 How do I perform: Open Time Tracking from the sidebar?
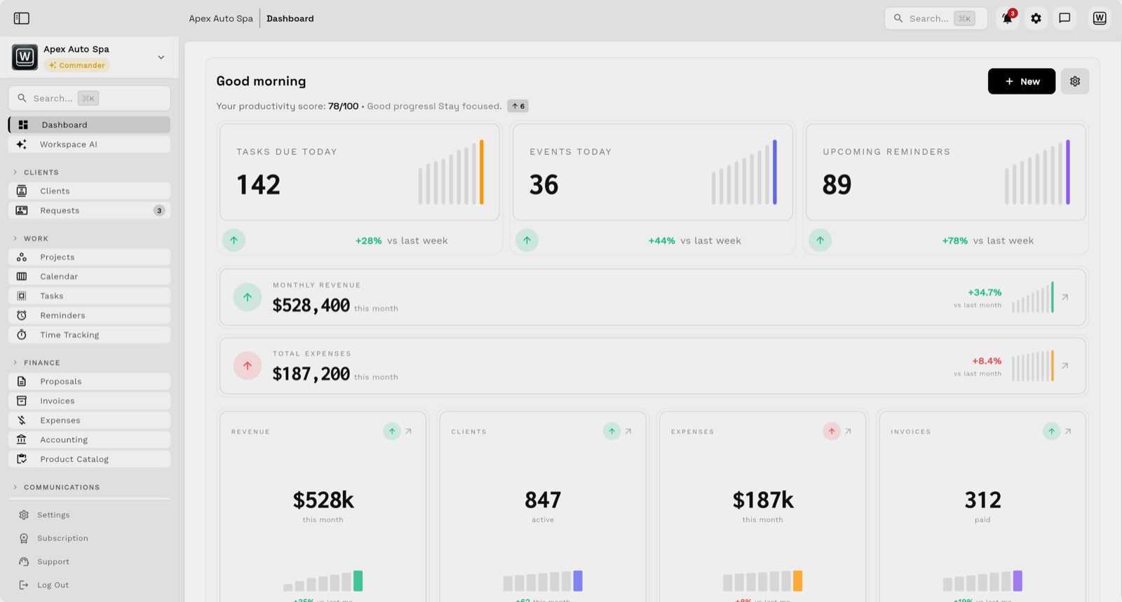coord(89,335)
